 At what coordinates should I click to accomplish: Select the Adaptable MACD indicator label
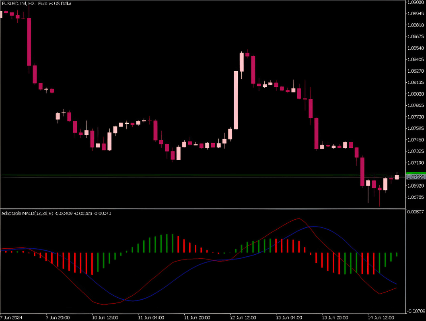pos(56,213)
